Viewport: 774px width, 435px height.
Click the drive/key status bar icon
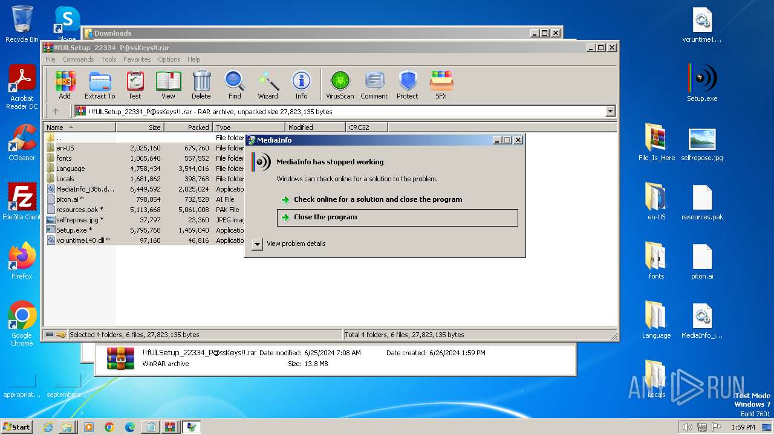[x=56, y=335]
